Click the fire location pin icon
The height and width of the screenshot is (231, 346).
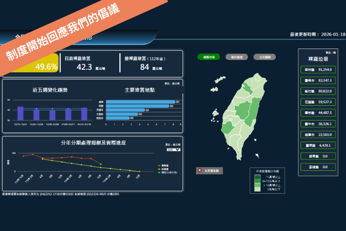pos(200,170)
